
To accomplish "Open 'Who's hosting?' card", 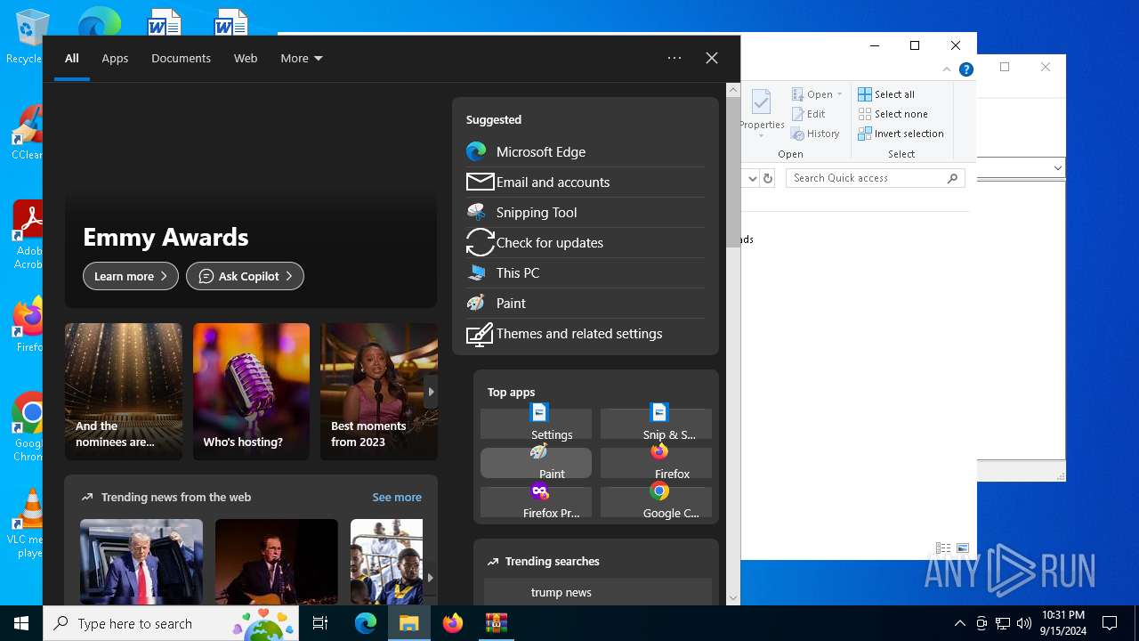I will click(x=251, y=392).
